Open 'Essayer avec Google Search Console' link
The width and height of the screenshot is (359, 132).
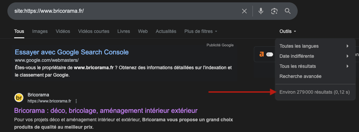(72, 52)
